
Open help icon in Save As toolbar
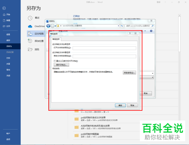151,31
